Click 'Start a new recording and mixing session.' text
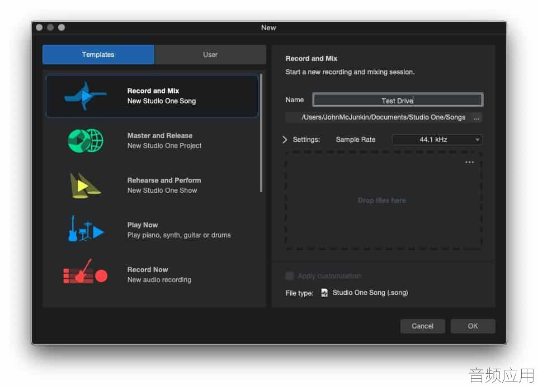Screen dimensions: 538x386 pos(350,72)
